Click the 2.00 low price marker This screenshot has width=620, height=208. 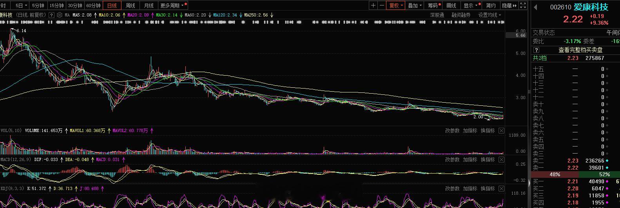[478, 117]
